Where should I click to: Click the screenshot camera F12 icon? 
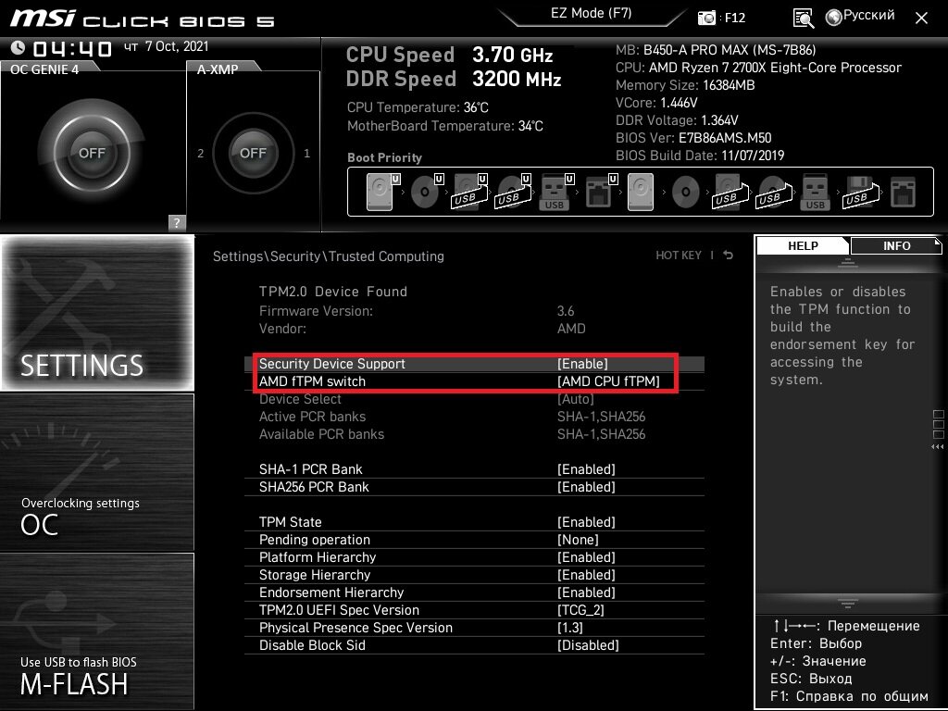tap(706, 18)
